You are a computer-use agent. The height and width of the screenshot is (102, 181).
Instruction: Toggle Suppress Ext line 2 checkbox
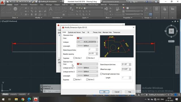87,79
